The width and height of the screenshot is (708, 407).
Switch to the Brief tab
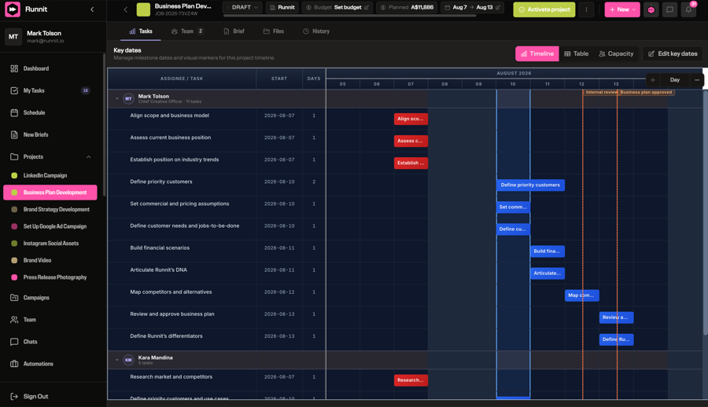tap(234, 31)
